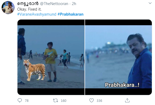Click the 160 retweets count
Screen dimensions: 155x105
pos(64,101)
